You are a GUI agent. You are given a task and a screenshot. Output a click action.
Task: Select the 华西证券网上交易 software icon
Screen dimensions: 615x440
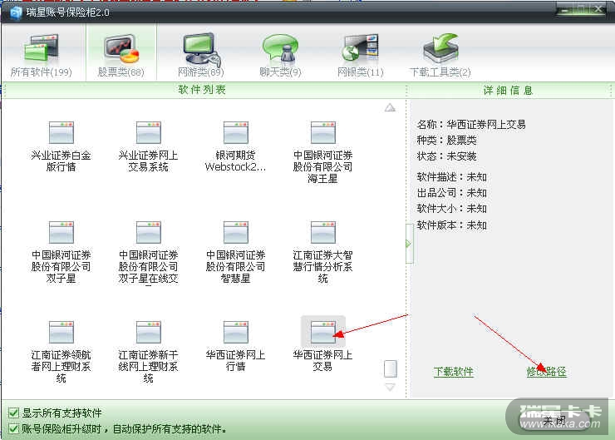(322, 332)
